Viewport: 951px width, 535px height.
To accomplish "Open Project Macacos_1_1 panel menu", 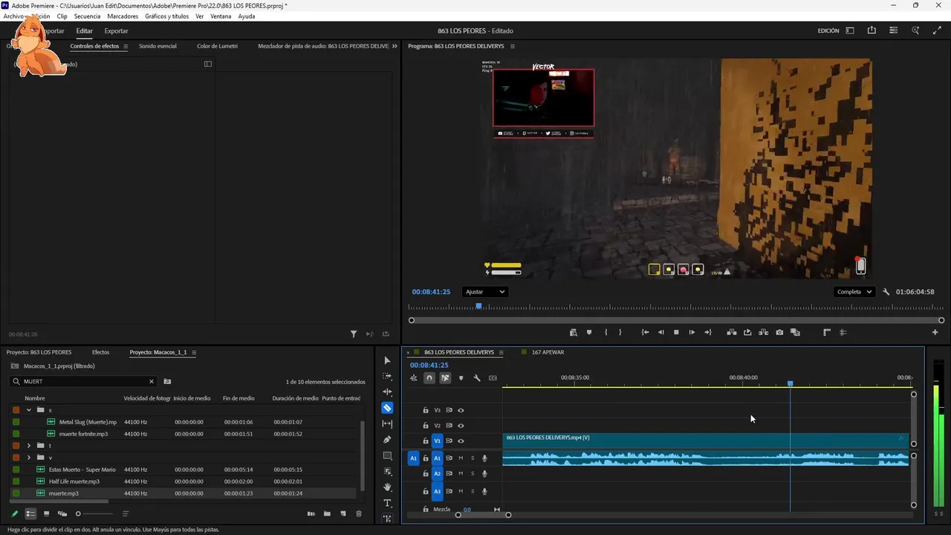I will 194,352.
